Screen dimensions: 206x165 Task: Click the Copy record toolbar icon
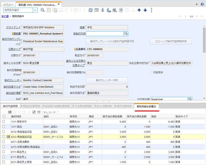(55, 10)
